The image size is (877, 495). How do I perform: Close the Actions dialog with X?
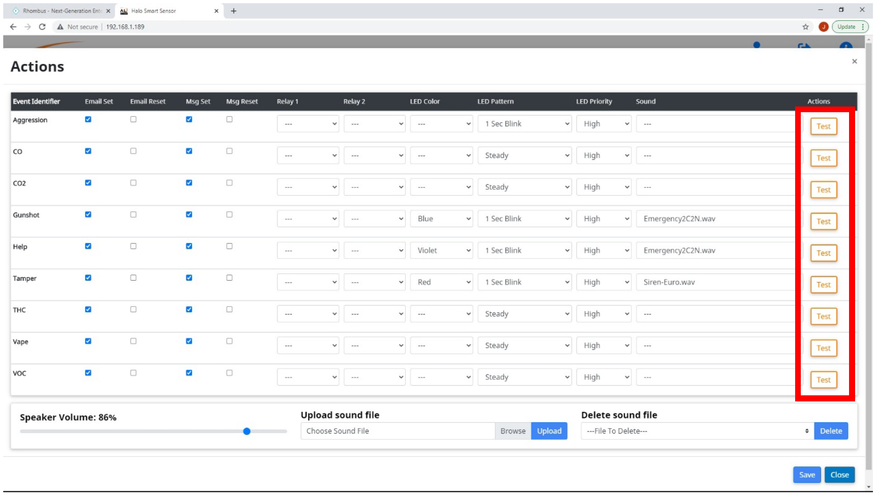click(854, 62)
